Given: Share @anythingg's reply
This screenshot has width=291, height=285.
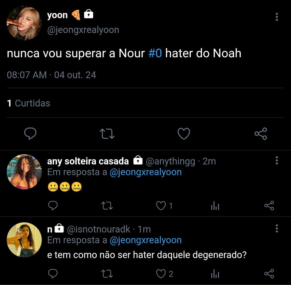Looking at the screenshot, I should pyautogui.click(x=269, y=206).
